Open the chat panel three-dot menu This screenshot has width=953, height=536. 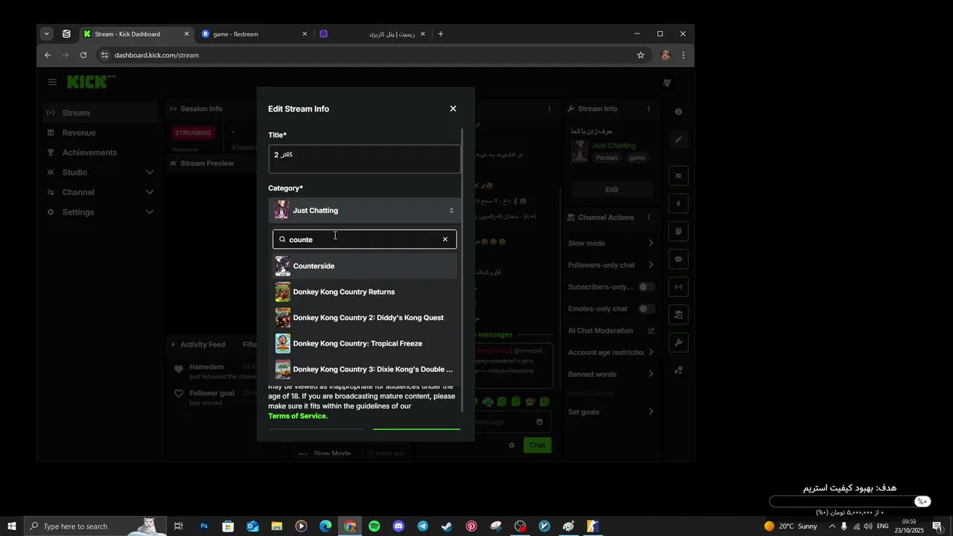549,109
